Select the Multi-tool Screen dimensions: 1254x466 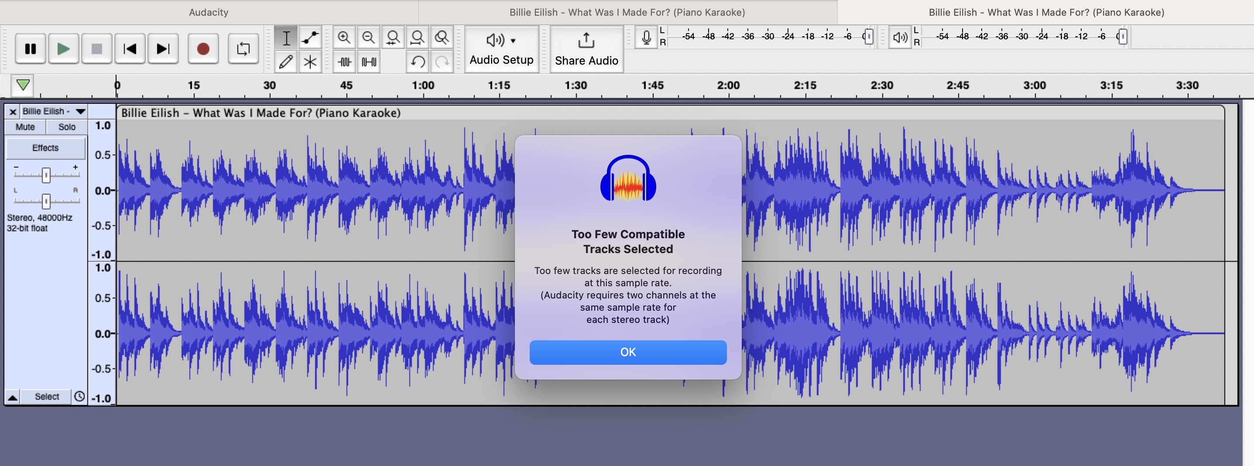point(310,62)
